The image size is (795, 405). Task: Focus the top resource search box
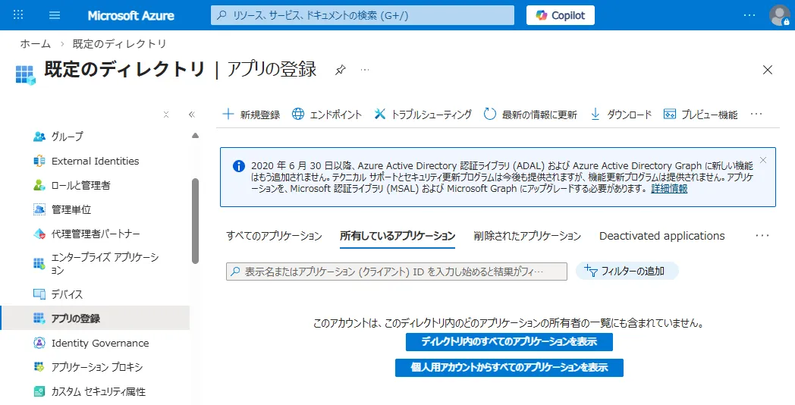coord(363,15)
